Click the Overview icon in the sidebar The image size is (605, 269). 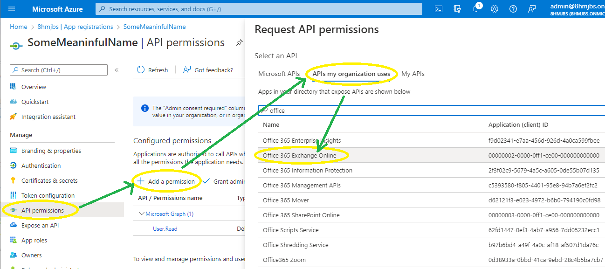click(x=13, y=87)
